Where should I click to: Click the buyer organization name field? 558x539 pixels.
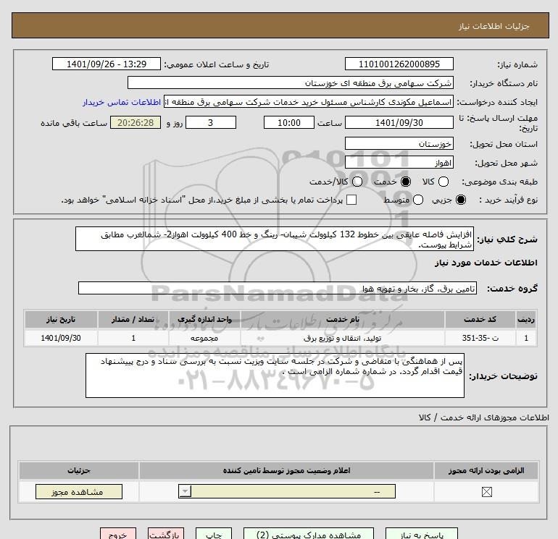[291, 83]
